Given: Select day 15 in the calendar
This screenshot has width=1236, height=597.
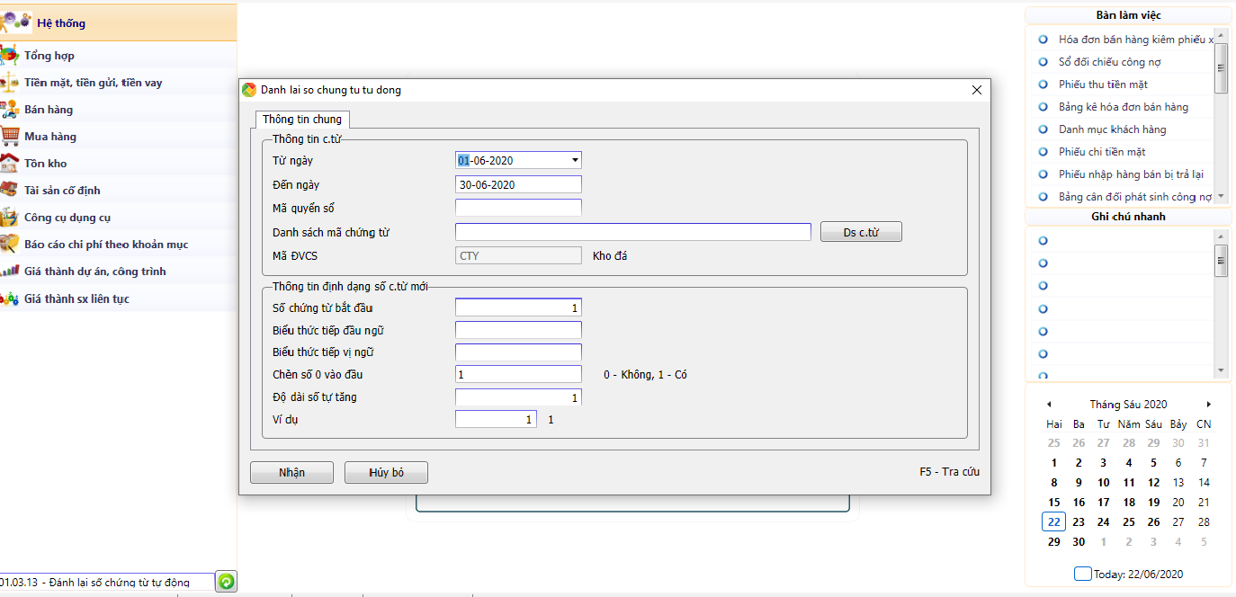Looking at the screenshot, I should click(x=1053, y=503).
